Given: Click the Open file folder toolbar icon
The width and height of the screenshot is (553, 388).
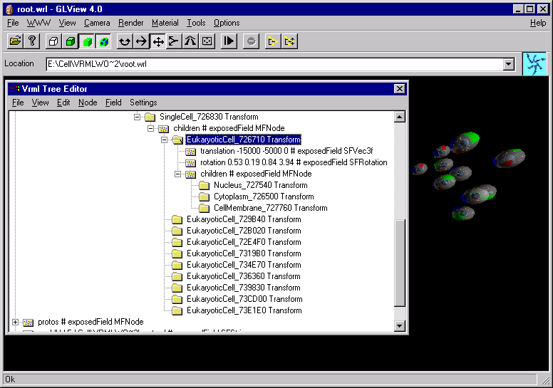Looking at the screenshot, I should [14, 41].
